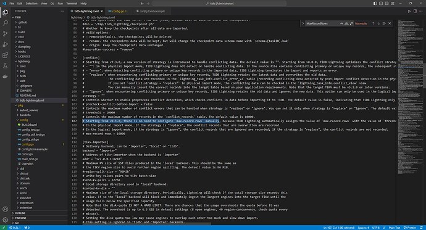
Task: Click errors and warnings indicator in status bar
Action: [15, 228]
